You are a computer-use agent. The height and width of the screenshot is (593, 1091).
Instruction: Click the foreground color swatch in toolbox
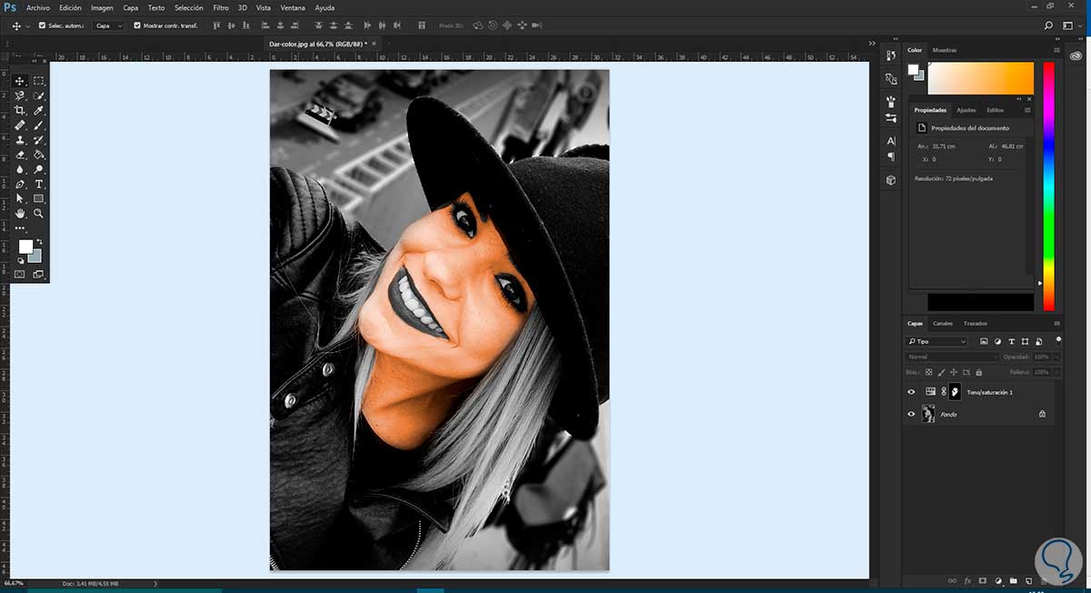(25, 246)
